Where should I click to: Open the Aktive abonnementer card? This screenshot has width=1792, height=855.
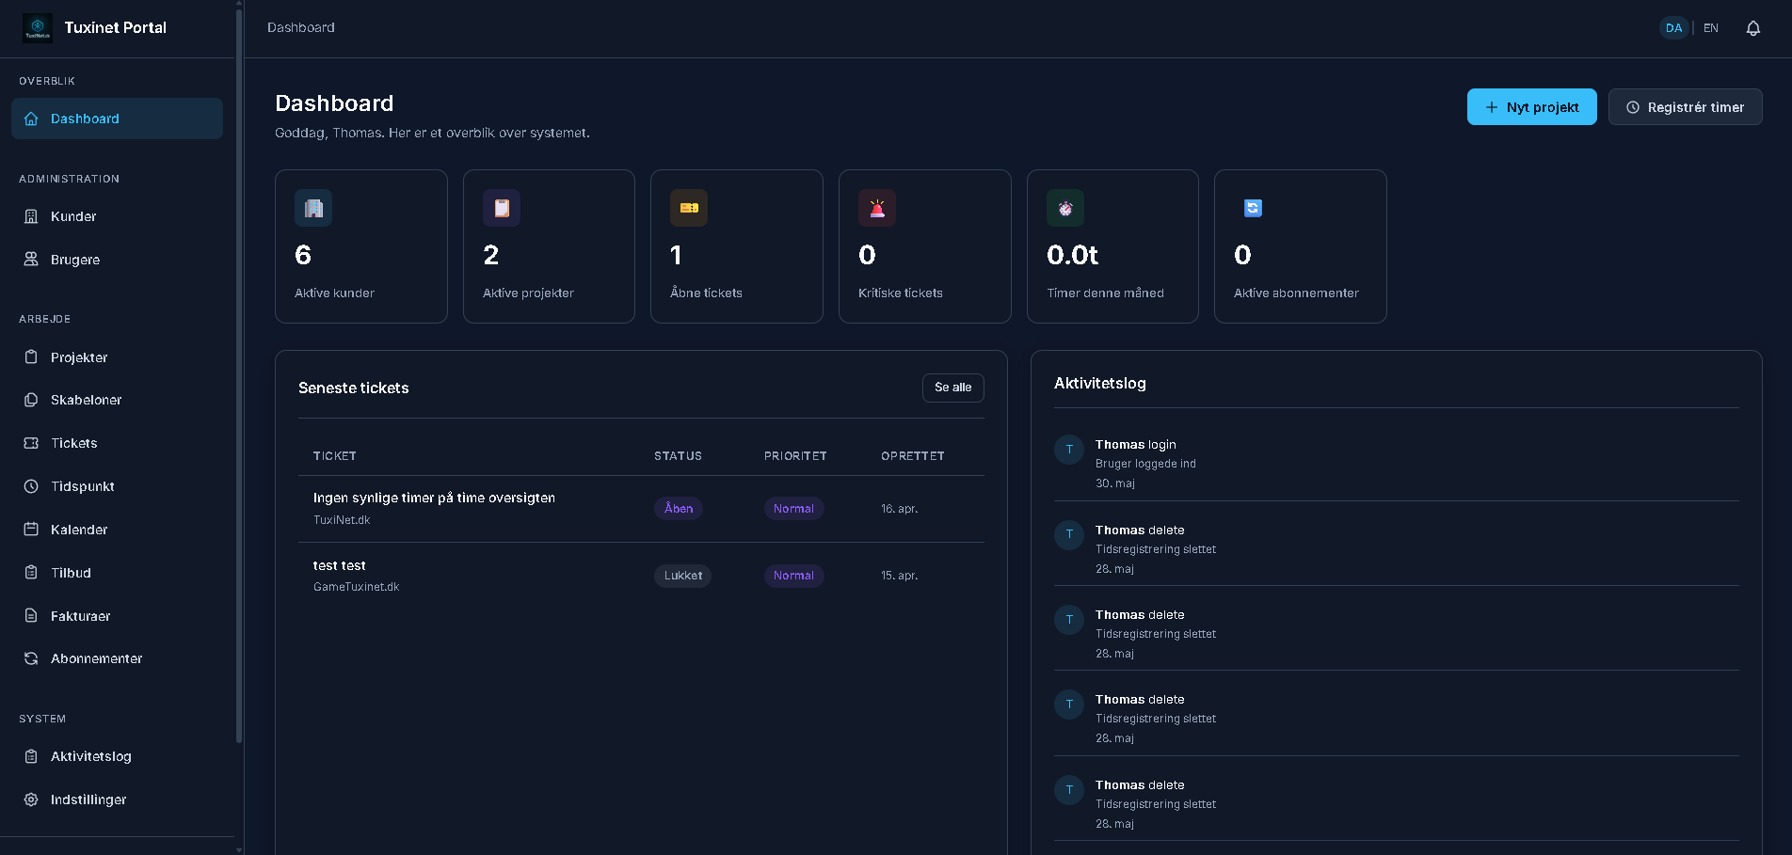[x=1301, y=246]
